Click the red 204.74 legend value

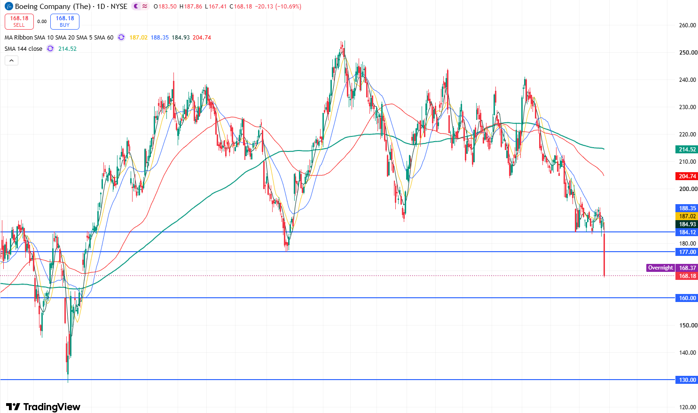click(x=202, y=38)
